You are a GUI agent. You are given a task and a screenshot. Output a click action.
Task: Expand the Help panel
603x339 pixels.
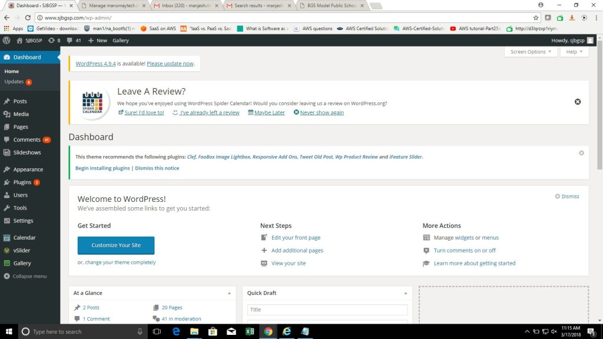tap(574, 52)
